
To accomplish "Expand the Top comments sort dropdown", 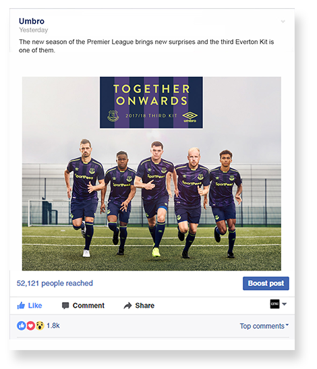I will pos(264,326).
